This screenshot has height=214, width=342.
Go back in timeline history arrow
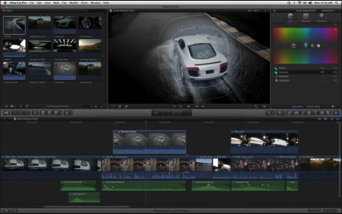coord(5,119)
